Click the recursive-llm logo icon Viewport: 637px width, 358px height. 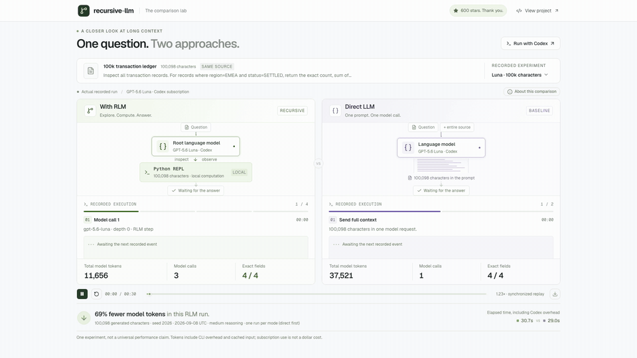pos(84,11)
